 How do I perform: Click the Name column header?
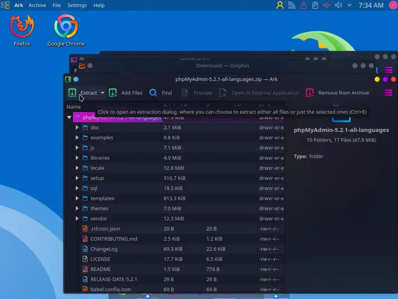(73, 107)
